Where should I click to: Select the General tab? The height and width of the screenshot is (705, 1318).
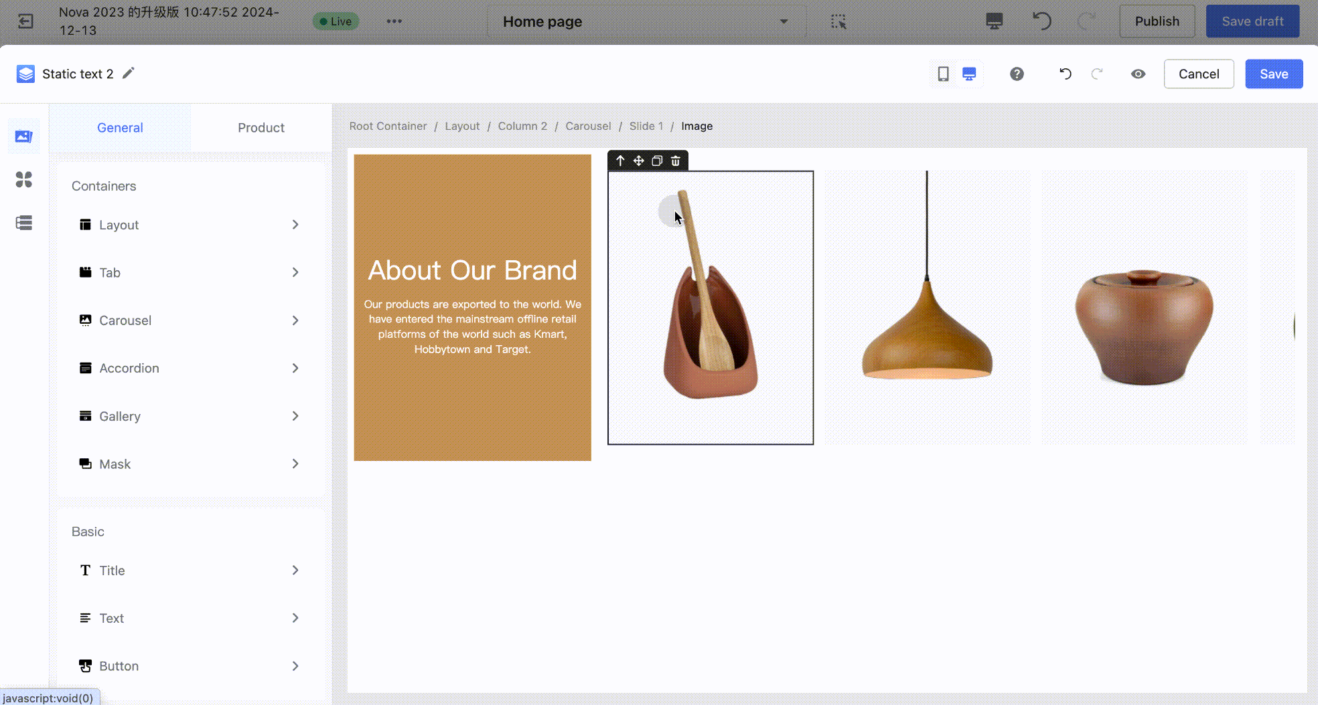[x=120, y=128]
